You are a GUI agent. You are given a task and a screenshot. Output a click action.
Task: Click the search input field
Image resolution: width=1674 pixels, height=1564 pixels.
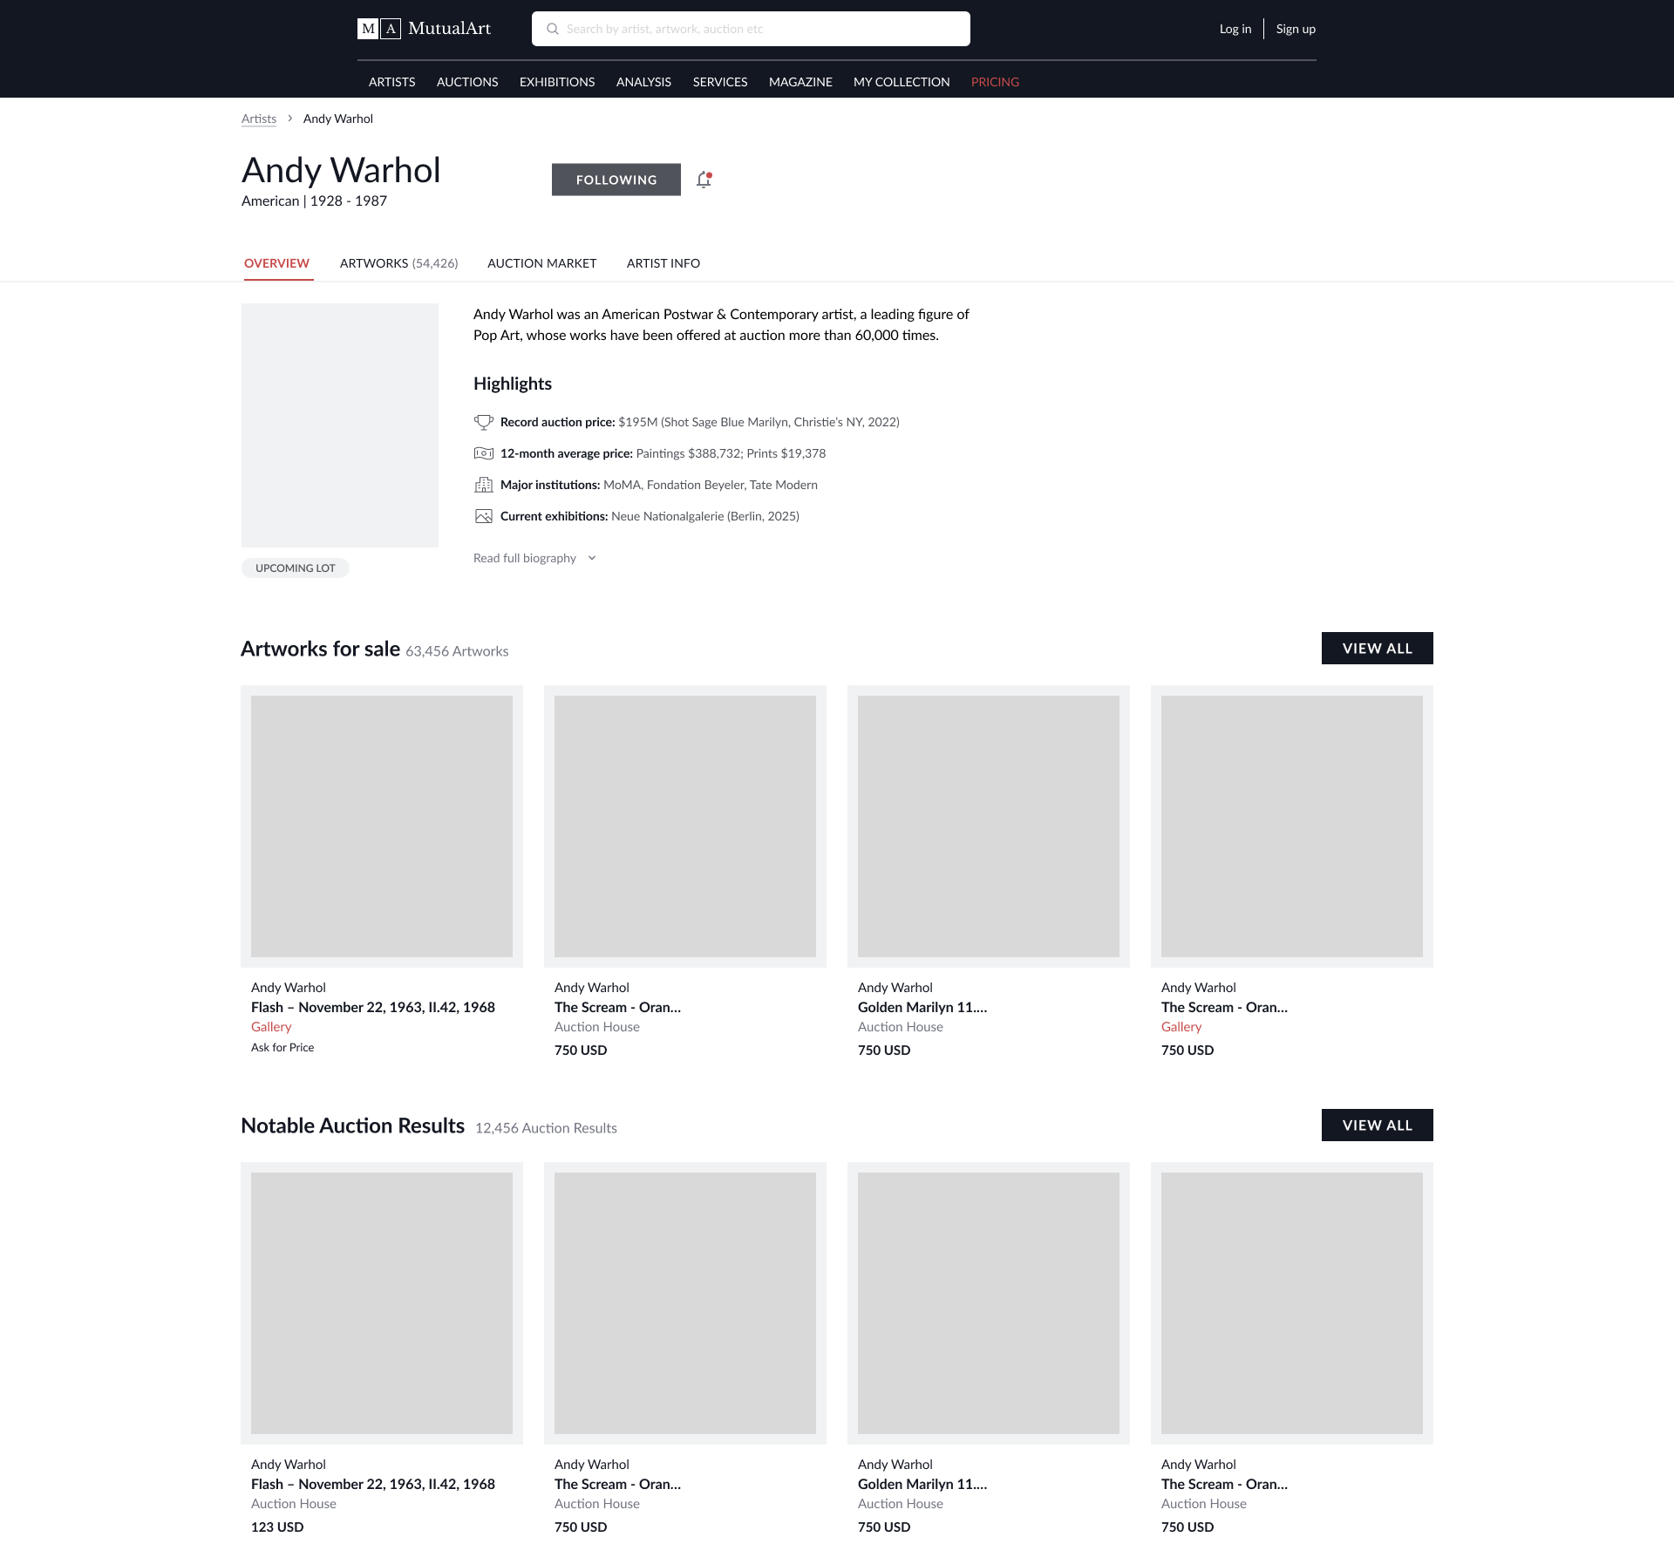(x=751, y=29)
